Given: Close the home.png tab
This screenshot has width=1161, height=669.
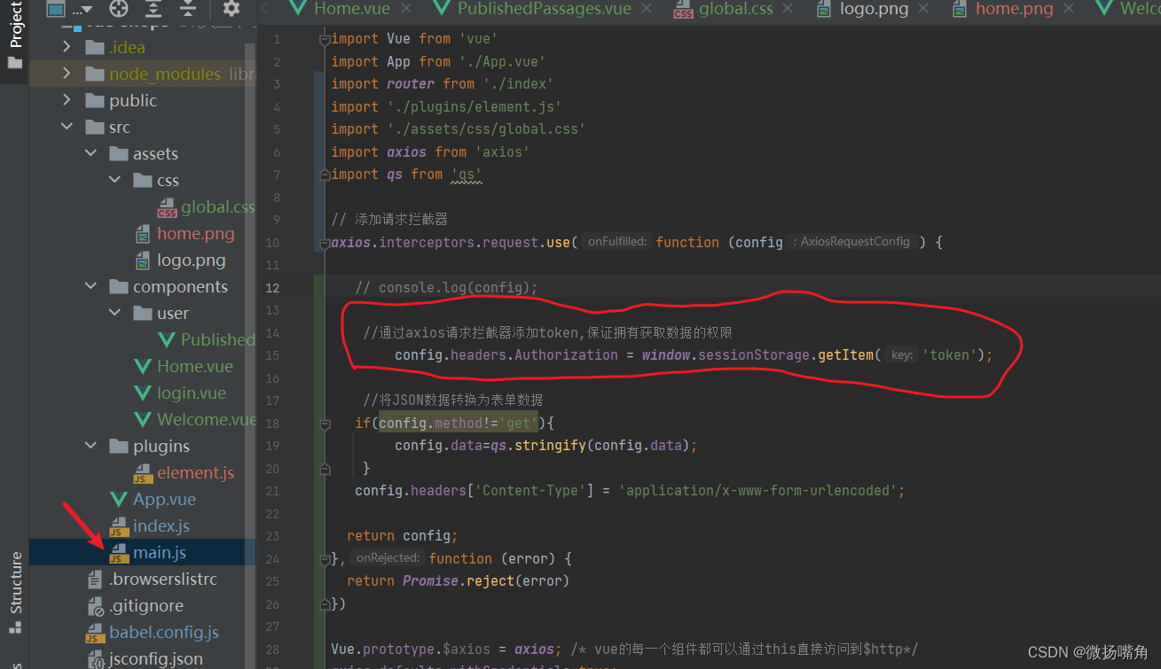Looking at the screenshot, I should tap(1070, 9).
